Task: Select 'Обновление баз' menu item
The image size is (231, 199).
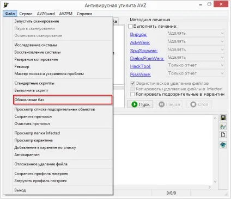Action: click(63, 100)
